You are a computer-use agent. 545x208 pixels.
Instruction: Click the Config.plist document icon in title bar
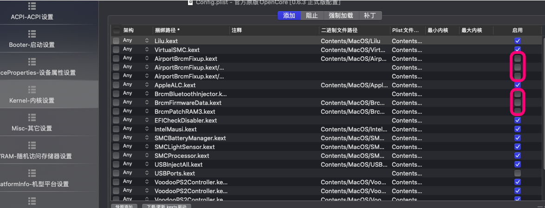point(190,2)
